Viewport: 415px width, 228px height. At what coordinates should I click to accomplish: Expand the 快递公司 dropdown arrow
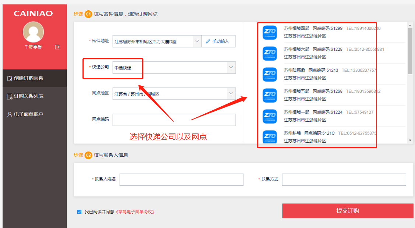click(231, 67)
